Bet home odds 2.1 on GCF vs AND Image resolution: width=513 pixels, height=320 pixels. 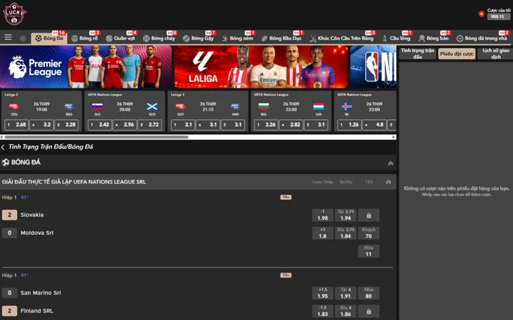(183, 125)
